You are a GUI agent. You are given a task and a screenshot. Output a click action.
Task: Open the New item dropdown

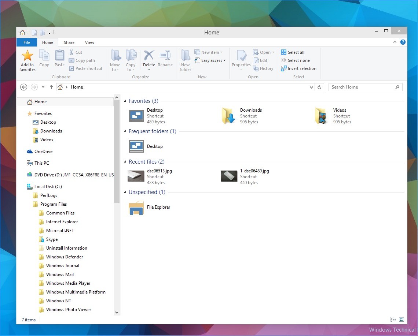click(209, 52)
